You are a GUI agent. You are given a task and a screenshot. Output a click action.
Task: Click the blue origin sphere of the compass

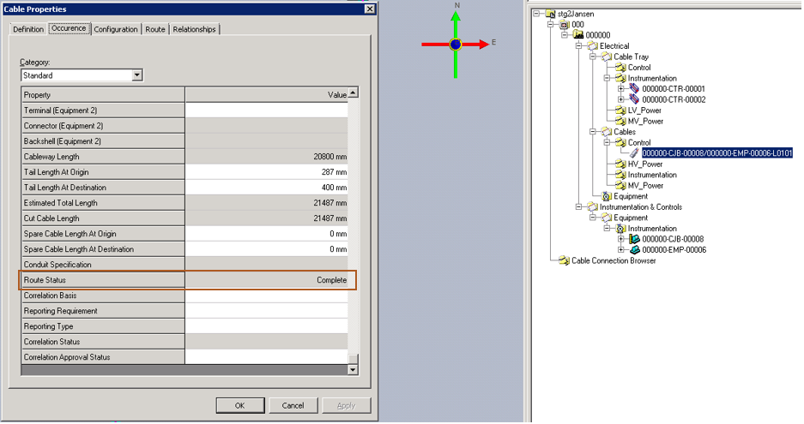456,44
